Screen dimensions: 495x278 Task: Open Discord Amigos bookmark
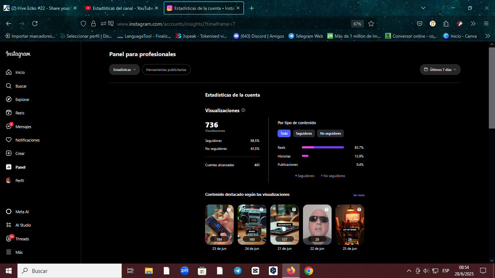(x=259, y=36)
